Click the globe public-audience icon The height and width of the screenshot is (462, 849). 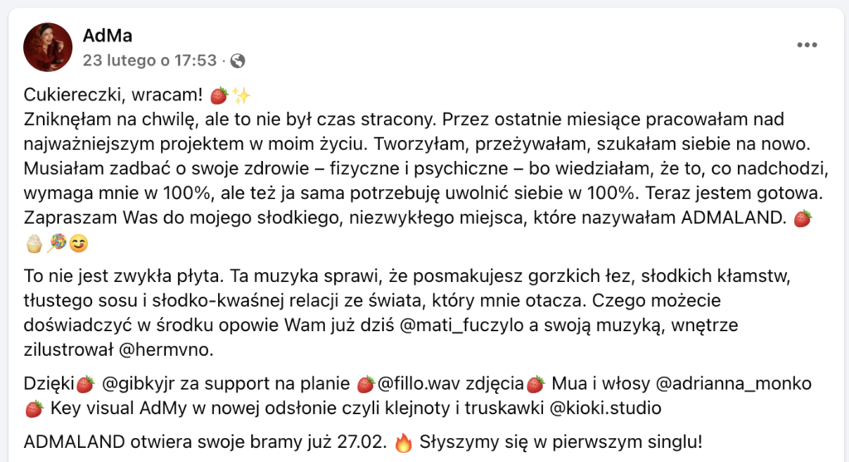pyautogui.click(x=238, y=61)
